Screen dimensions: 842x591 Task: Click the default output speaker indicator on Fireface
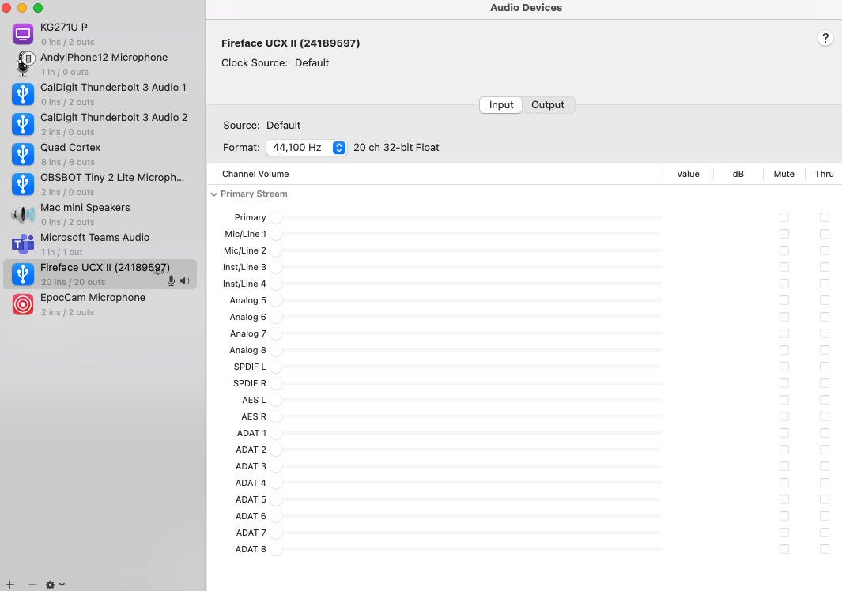tap(185, 280)
